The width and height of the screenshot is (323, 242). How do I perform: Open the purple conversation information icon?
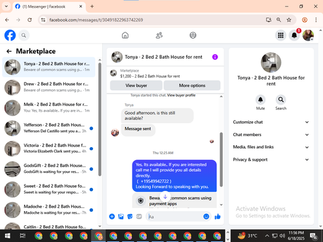coord(215,57)
